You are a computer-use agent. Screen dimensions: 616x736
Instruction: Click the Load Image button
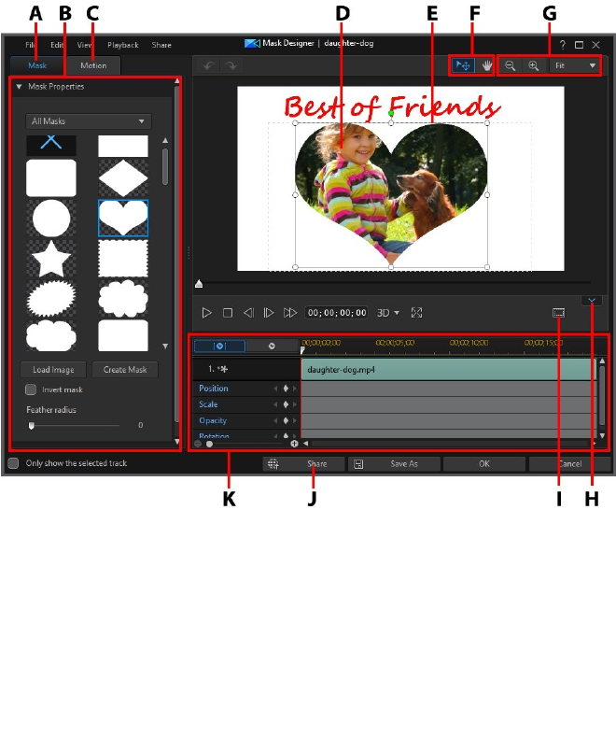pyautogui.click(x=53, y=370)
